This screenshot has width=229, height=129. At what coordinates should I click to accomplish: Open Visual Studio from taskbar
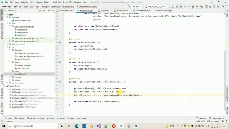click(x=99, y=126)
